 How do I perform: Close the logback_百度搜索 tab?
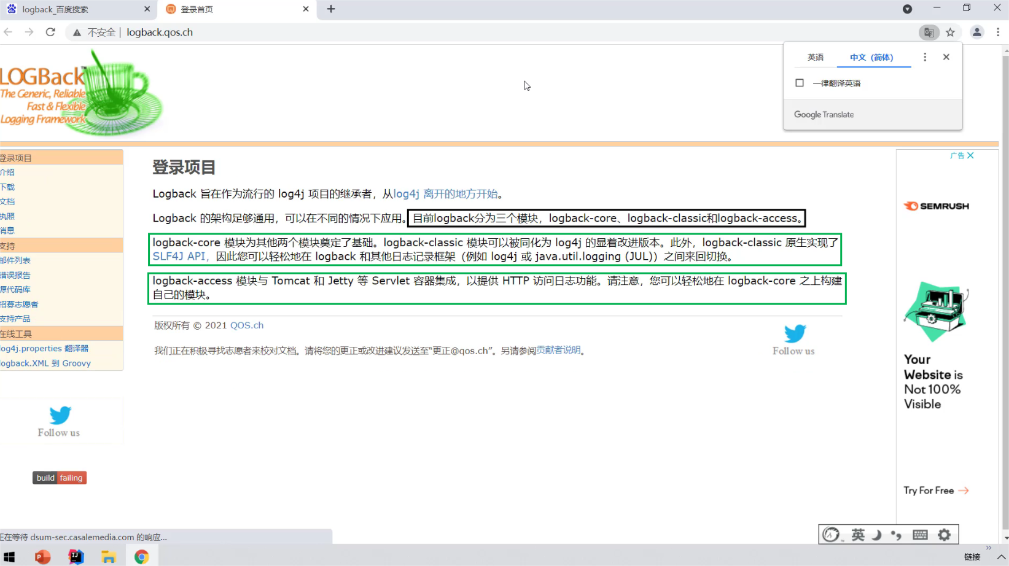(147, 9)
